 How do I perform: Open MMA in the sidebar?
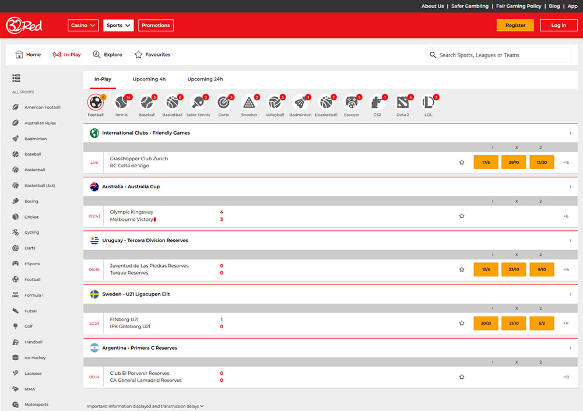23,389
